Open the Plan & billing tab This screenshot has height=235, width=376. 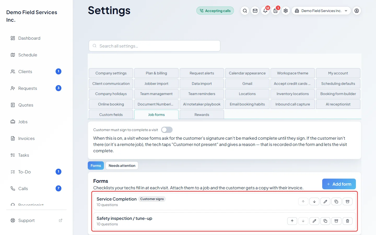tap(156, 73)
